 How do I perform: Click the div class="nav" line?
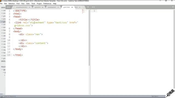click(31, 34)
